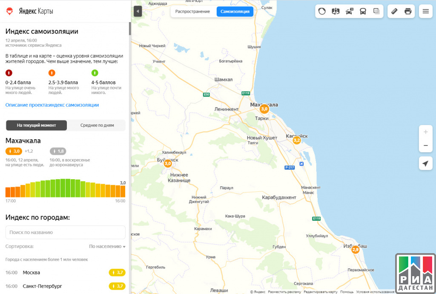The height and width of the screenshot is (294, 436).
Task: Zoom in the map with plus
Action: (x=425, y=132)
